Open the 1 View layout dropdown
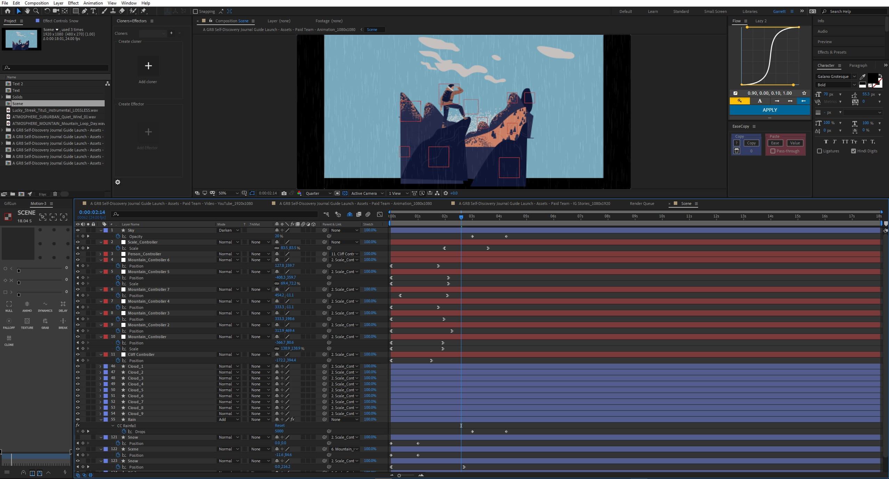Screen dimensions: 889x479 pyautogui.click(x=398, y=193)
